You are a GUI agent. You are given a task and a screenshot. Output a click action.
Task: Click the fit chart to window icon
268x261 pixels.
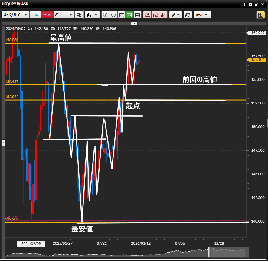pos(122,15)
